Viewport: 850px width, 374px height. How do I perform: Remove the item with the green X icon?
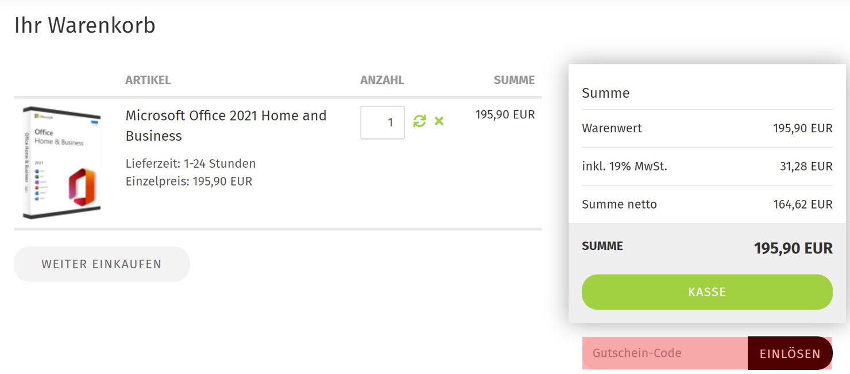(439, 121)
